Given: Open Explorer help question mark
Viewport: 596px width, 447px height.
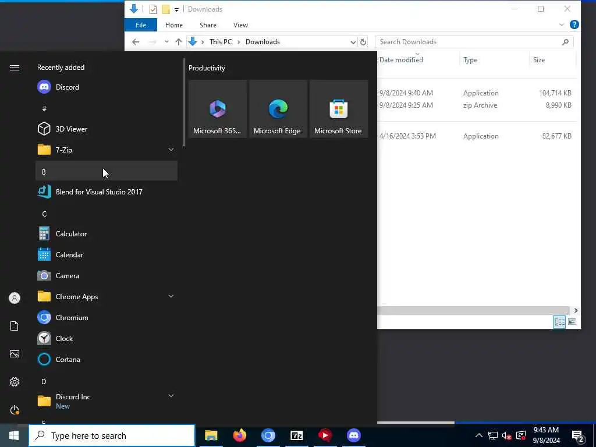Looking at the screenshot, I should pyautogui.click(x=574, y=24).
